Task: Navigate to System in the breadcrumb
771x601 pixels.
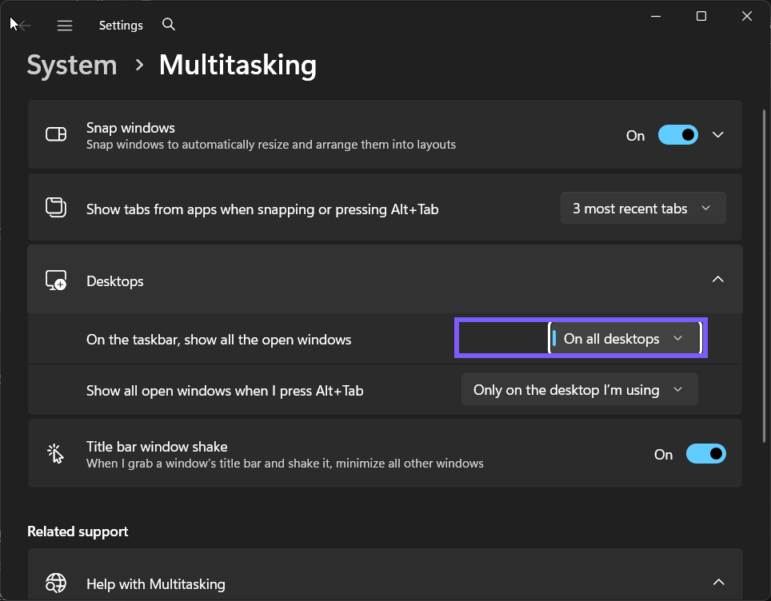Action: (x=72, y=65)
